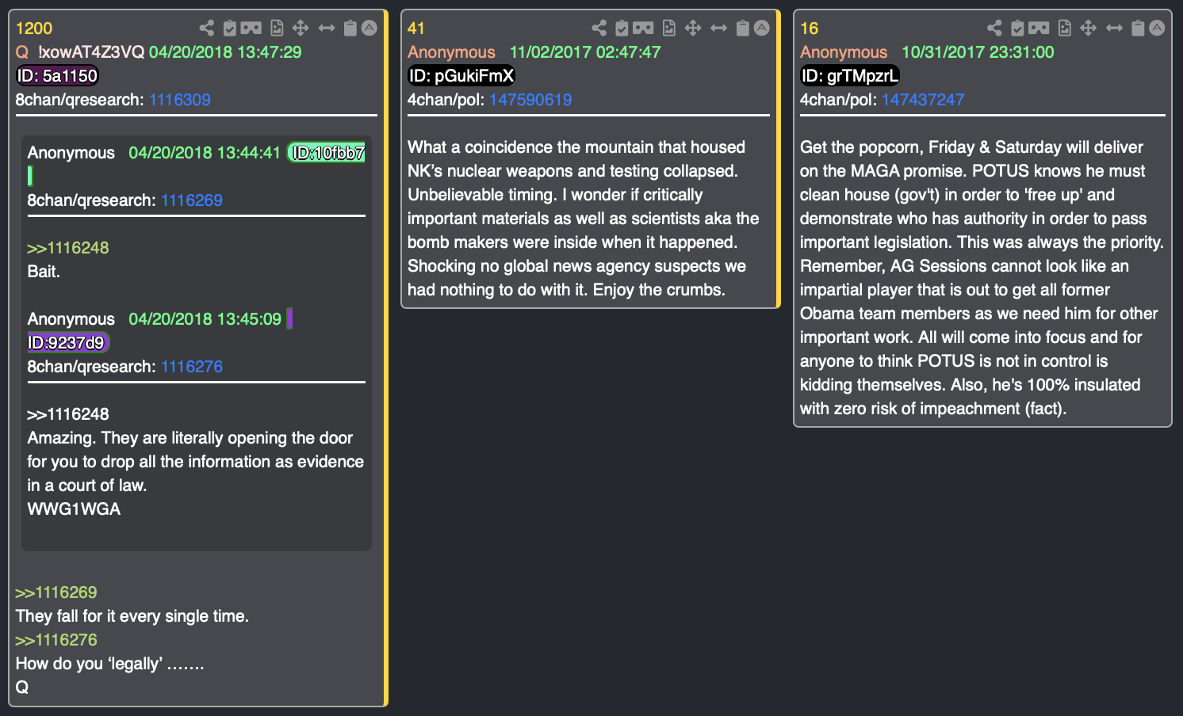Click the Q !xowAT4Z3VQ tripcode name
The image size is (1183, 716).
(80, 52)
